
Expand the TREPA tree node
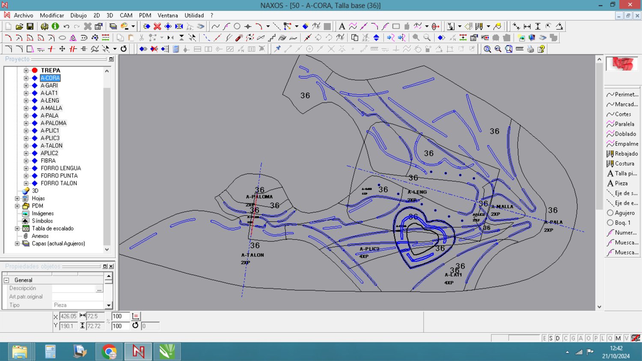click(x=26, y=70)
